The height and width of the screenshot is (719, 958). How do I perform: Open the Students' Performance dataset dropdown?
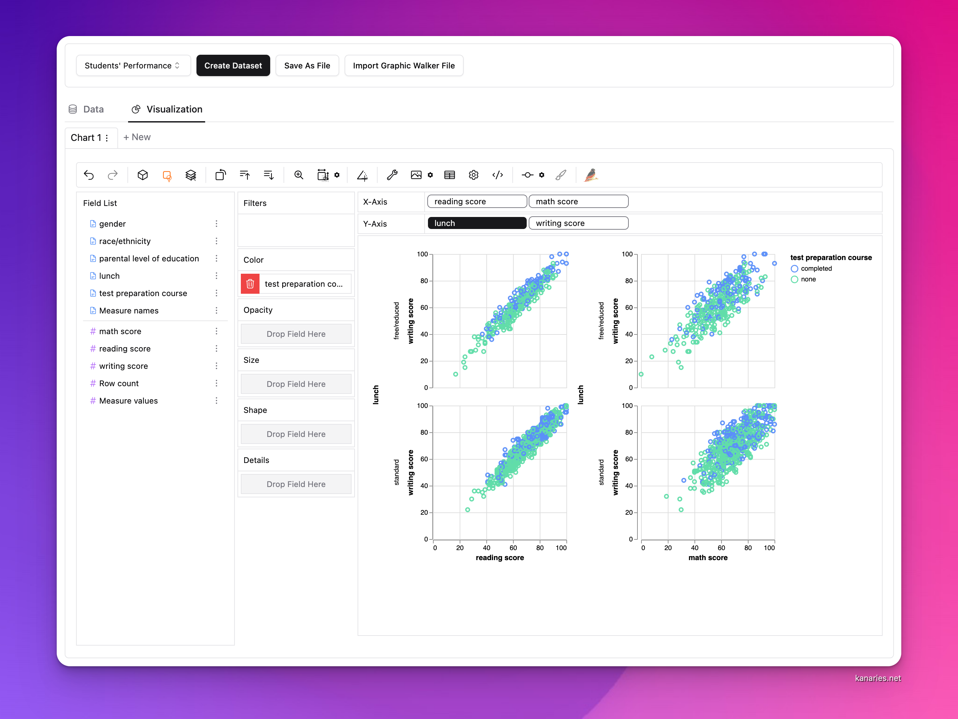(133, 65)
